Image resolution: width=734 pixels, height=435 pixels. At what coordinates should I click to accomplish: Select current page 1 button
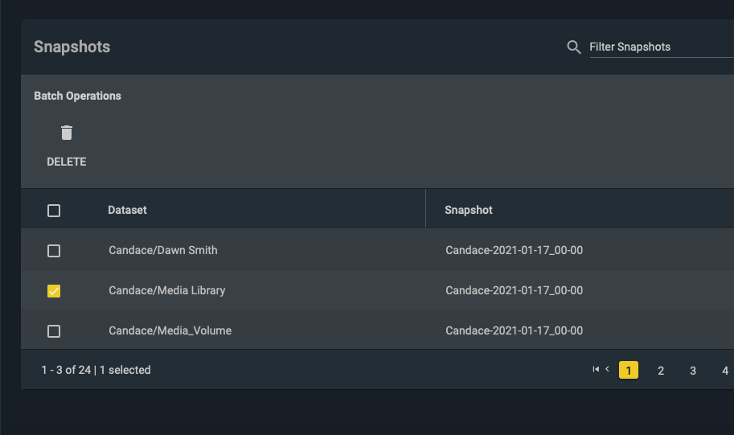[628, 370]
